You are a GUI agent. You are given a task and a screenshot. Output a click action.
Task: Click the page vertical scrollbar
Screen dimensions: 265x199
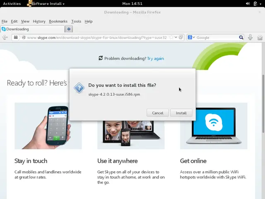[x=263, y=104]
